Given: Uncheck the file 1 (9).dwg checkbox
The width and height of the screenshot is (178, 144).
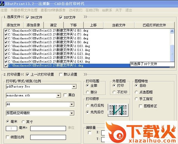Looking at the screenshot, I should tap(6, 42).
